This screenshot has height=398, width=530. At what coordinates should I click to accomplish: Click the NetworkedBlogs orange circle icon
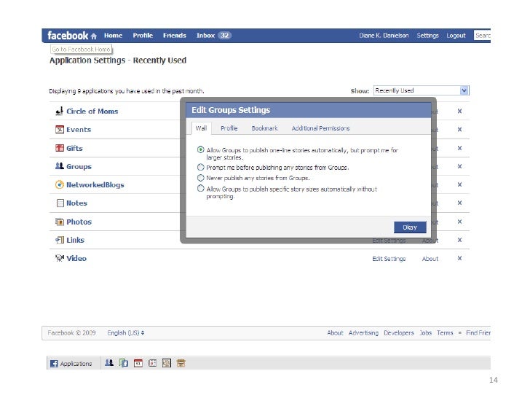click(x=59, y=185)
